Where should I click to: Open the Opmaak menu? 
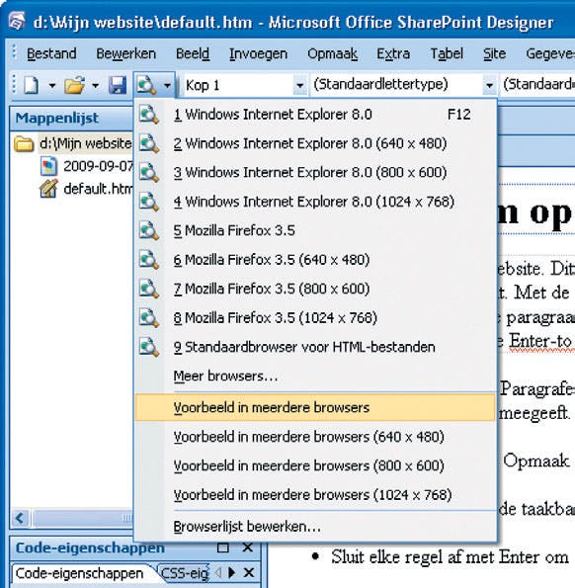333,53
